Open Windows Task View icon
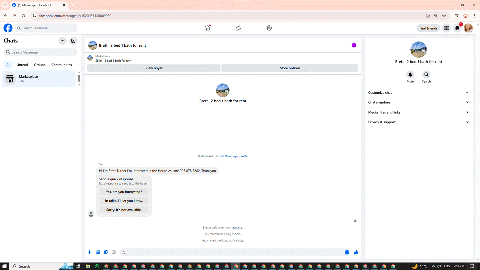 click(x=78, y=266)
